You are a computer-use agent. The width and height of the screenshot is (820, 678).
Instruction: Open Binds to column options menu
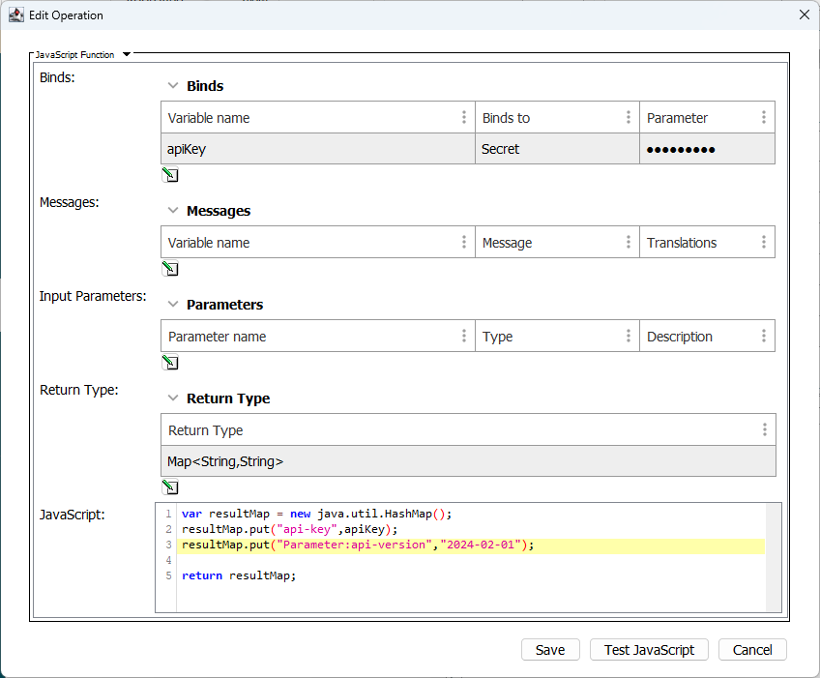click(x=629, y=118)
